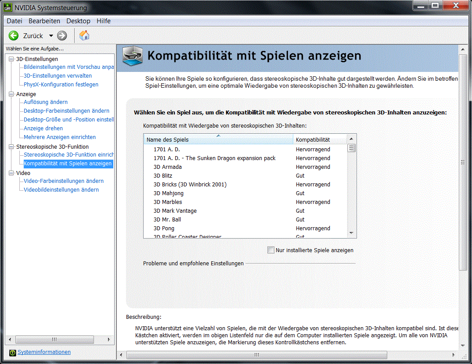Click task tree scroll-right arrow

tap(108, 339)
